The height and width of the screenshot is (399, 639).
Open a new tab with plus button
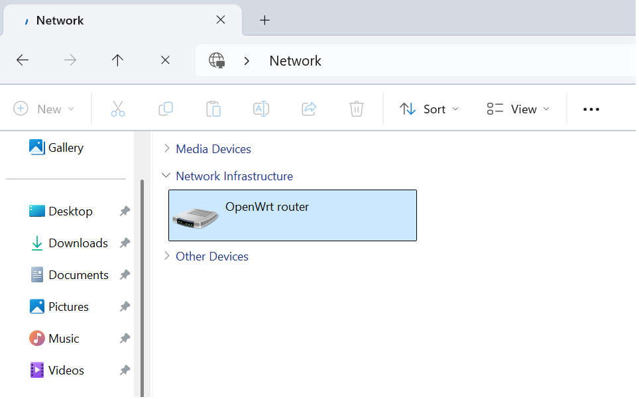(264, 20)
